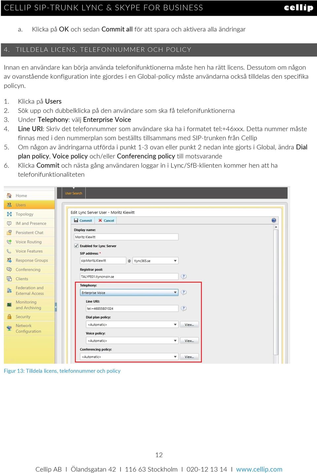Image resolution: width=317 pixels, height=473 pixels.
Task: View the Dial plan policy details
Action: click(189, 325)
